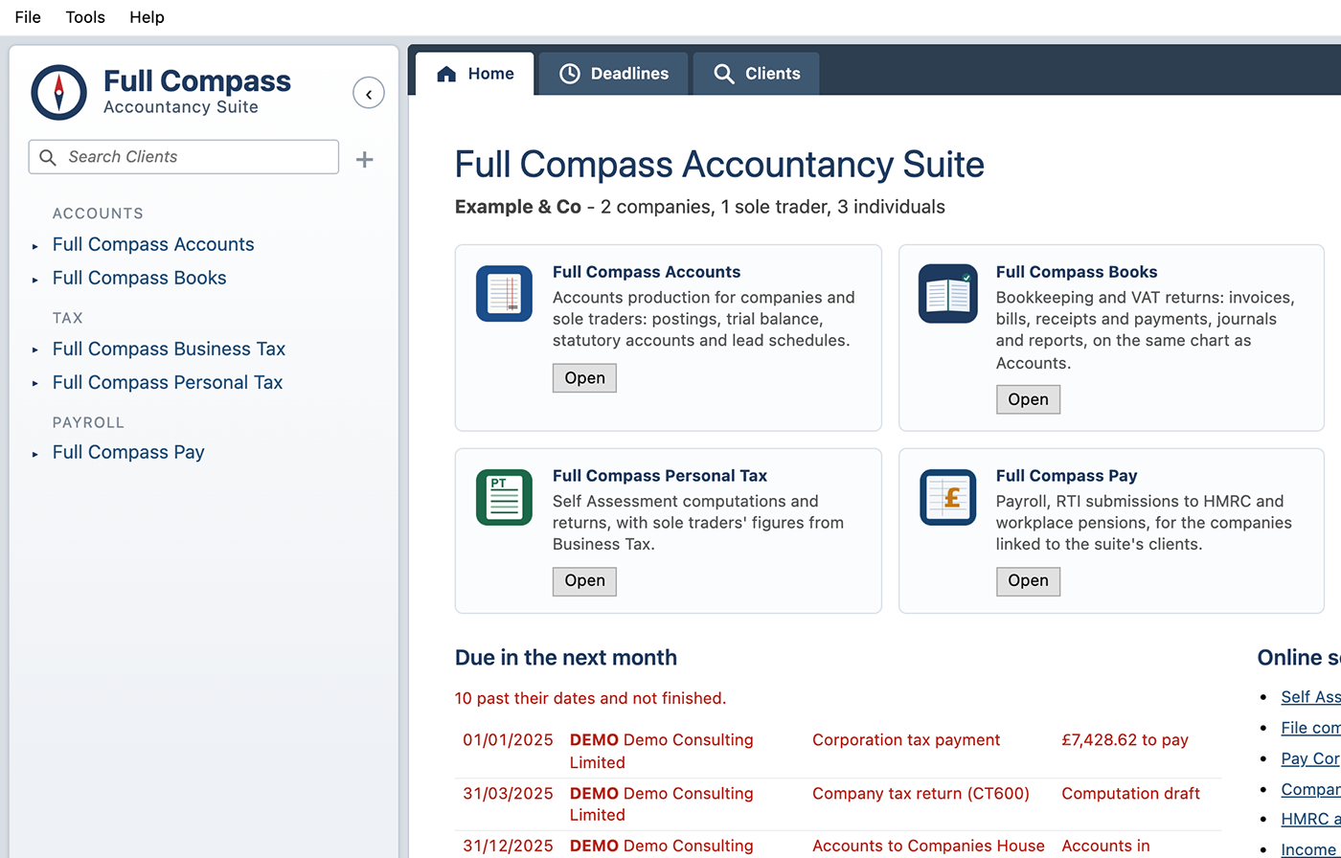Click the Full Compass Accounts ledger icon
Viewport: 1341px width, 858px height.
(504, 293)
